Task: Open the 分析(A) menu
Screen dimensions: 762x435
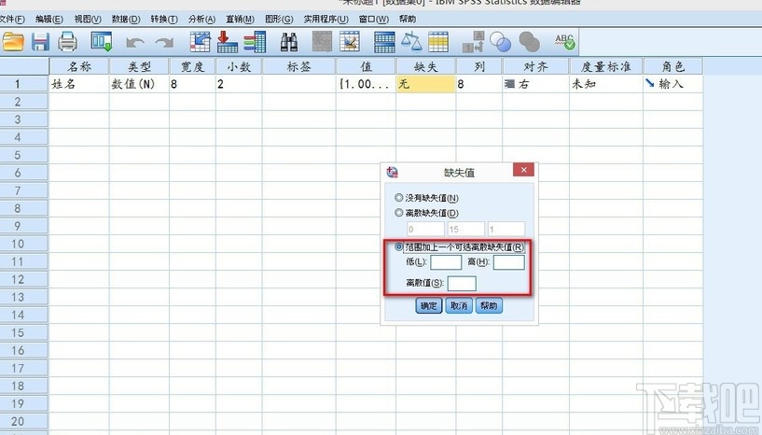Action: coord(201,19)
